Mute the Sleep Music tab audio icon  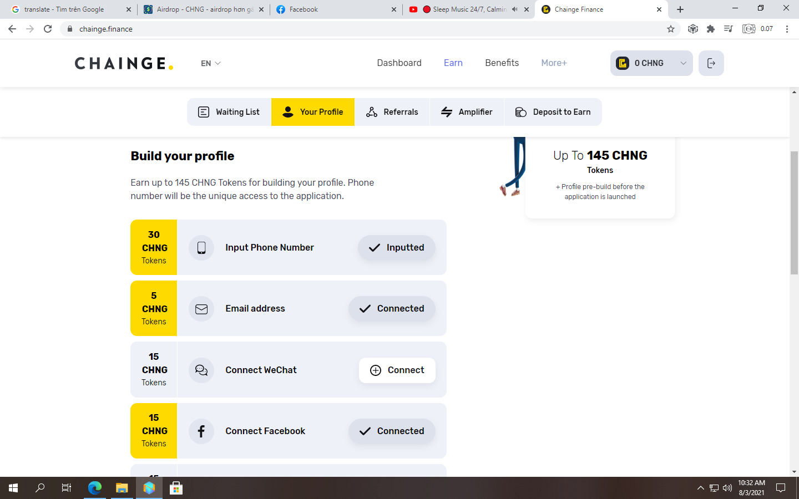[x=515, y=9]
